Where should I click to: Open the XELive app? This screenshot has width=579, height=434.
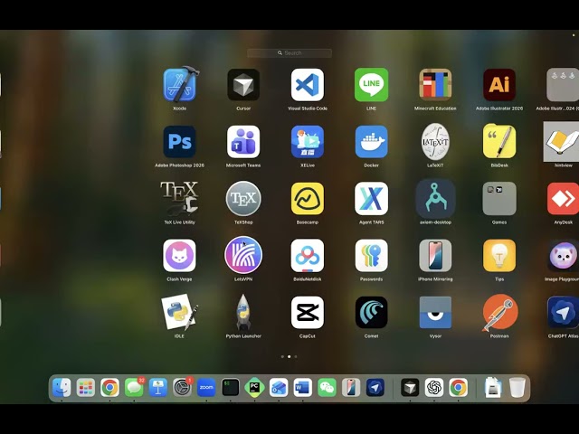coord(308,142)
